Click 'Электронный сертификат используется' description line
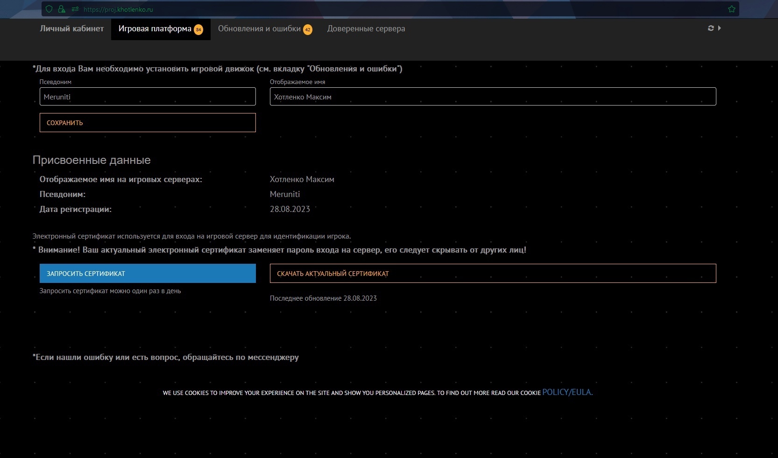This screenshot has height=458, width=778. pos(192,236)
